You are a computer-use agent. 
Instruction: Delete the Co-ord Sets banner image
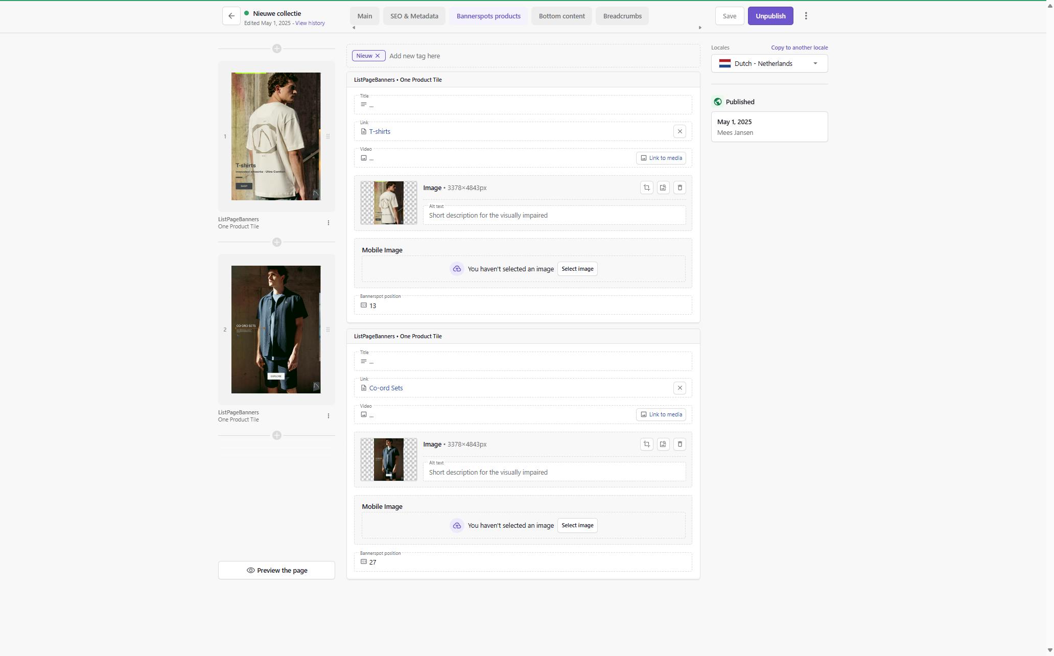(680, 444)
